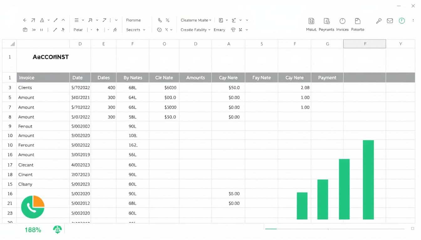Image resolution: width=421 pixels, height=240 pixels.
Task: Select row header 17
Action: click(x=10, y=165)
